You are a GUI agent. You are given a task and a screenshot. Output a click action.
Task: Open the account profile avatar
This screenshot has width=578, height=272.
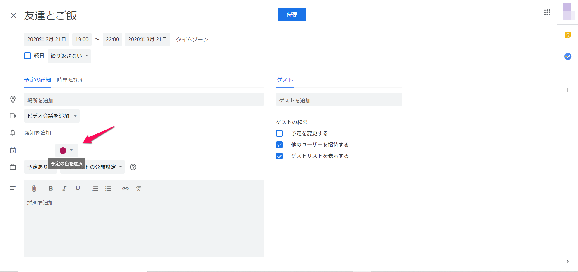pos(569,11)
